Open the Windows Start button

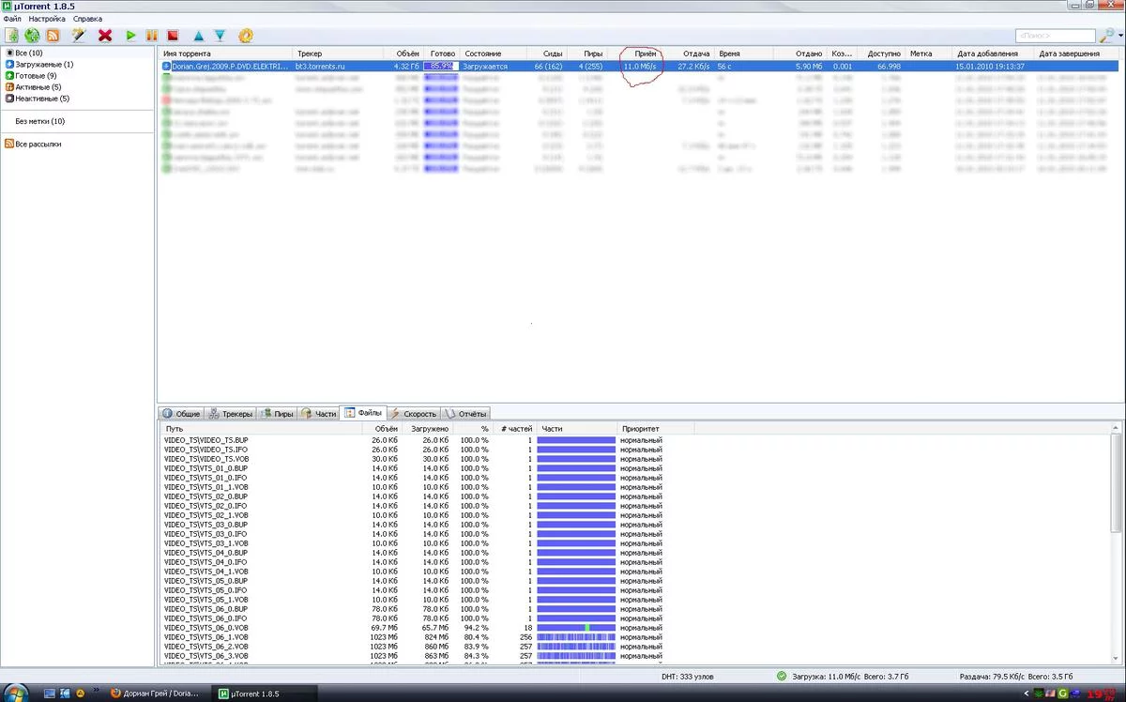(15, 694)
